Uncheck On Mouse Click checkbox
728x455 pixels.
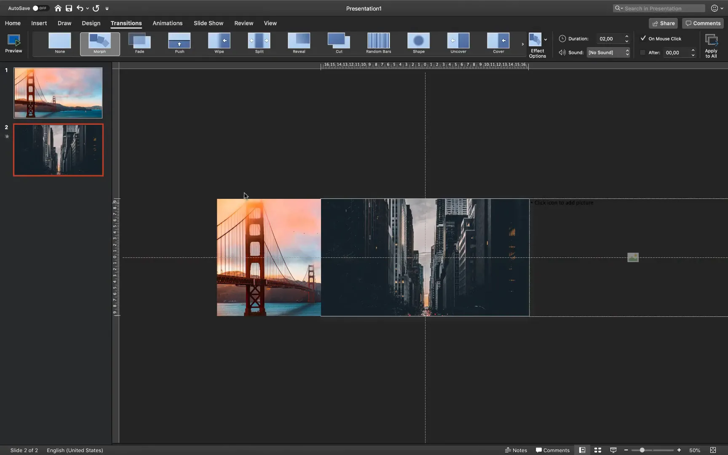pos(643,38)
